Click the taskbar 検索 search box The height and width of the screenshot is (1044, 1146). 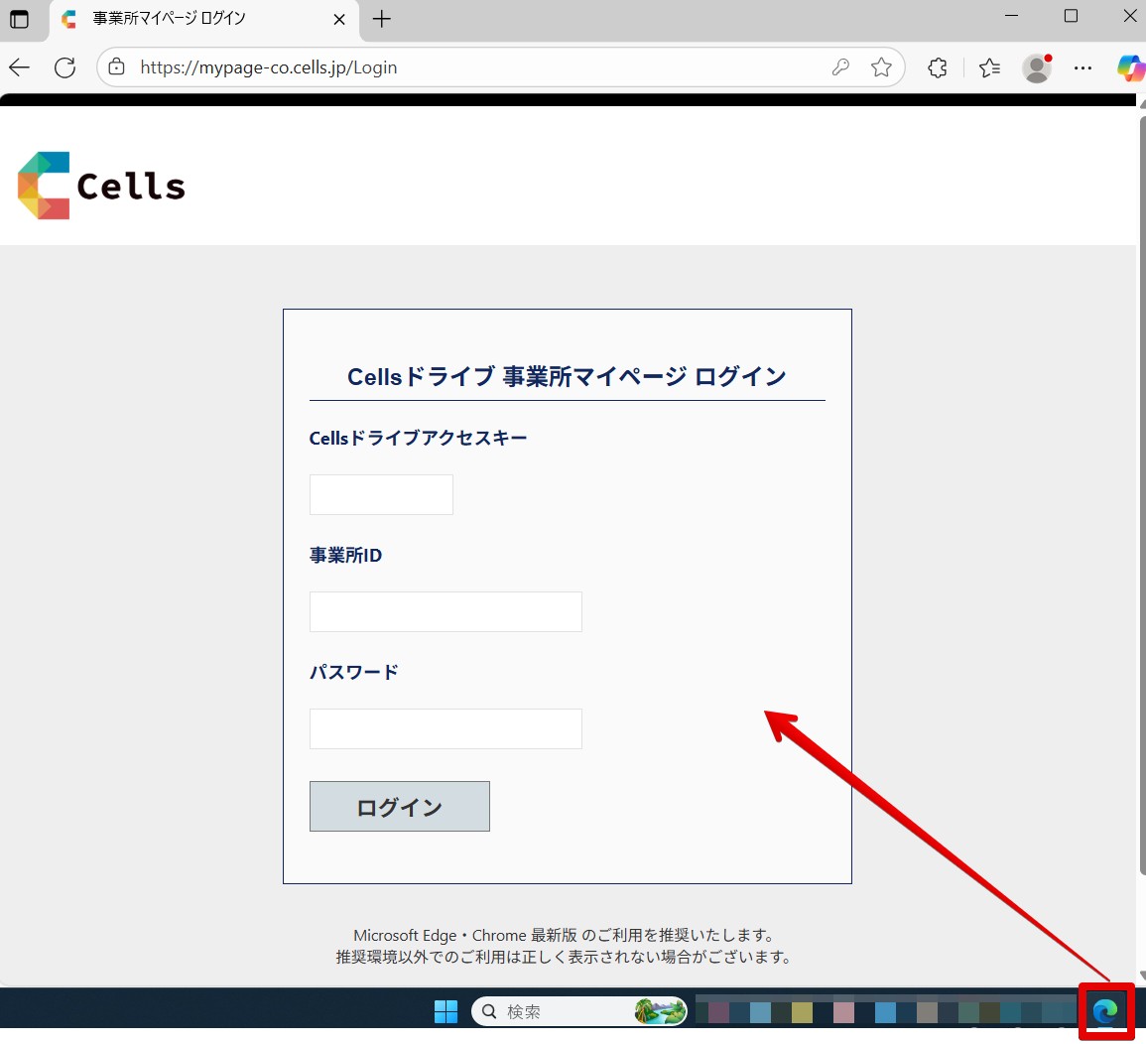pyautogui.click(x=578, y=1012)
